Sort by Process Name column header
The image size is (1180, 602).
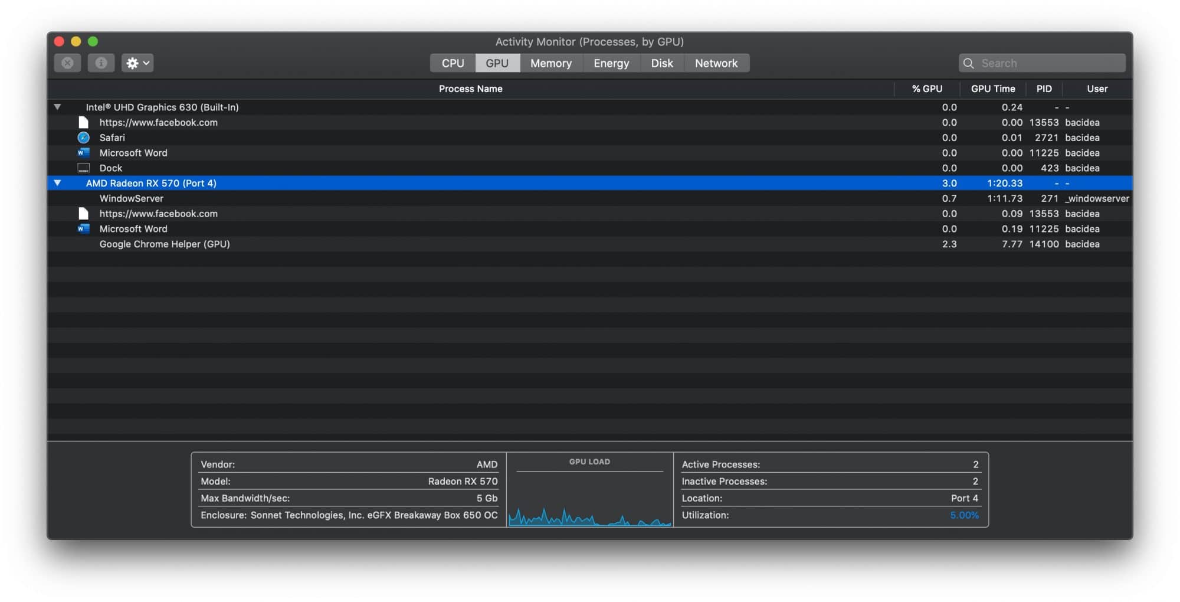470,89
